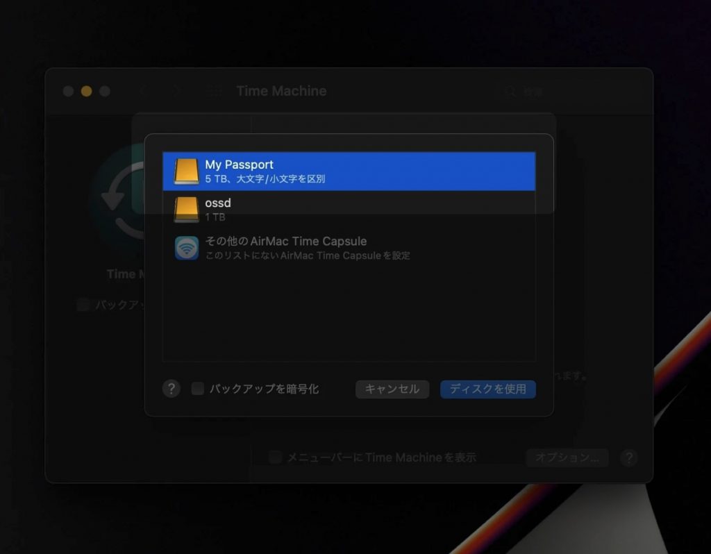
Task: Click the 5 TB、大文字/小文字を区別 subtitle text
Action: click(x=265, y=178)
